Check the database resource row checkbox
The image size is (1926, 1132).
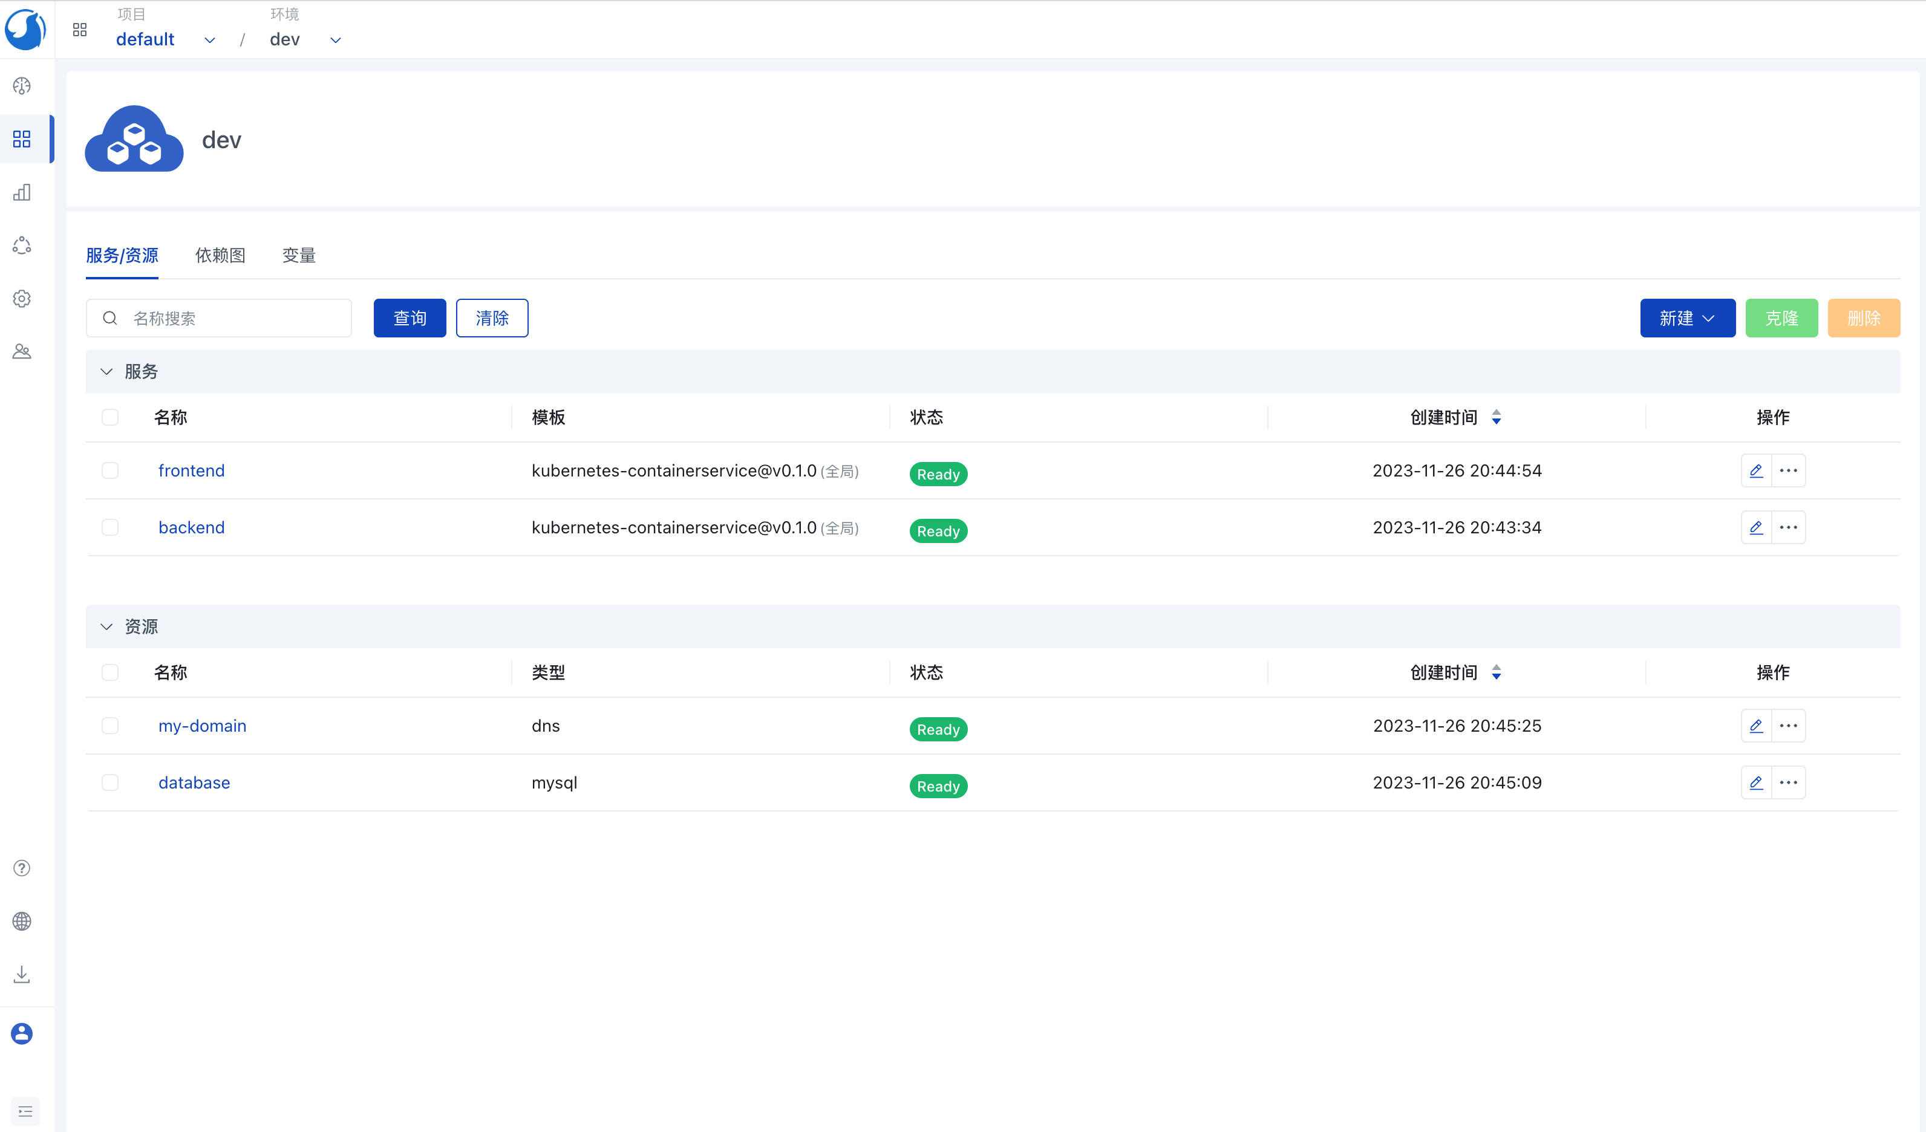pos(110,783)
